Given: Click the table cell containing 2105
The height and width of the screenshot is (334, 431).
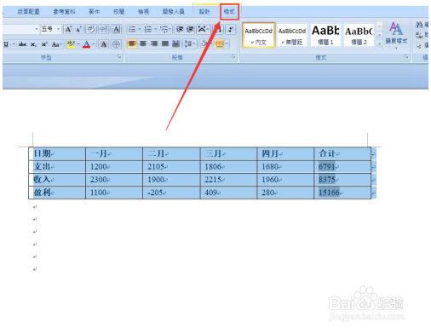Looking at the screenshot, I should (171, 167).
